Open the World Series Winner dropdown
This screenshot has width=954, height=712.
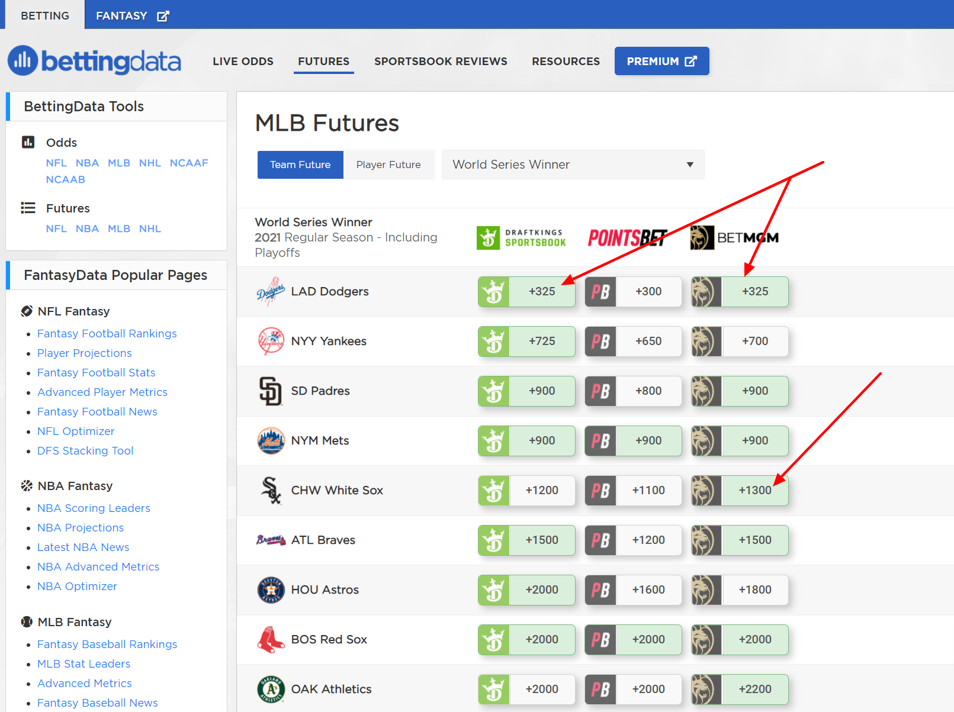(x=573, y=165)
